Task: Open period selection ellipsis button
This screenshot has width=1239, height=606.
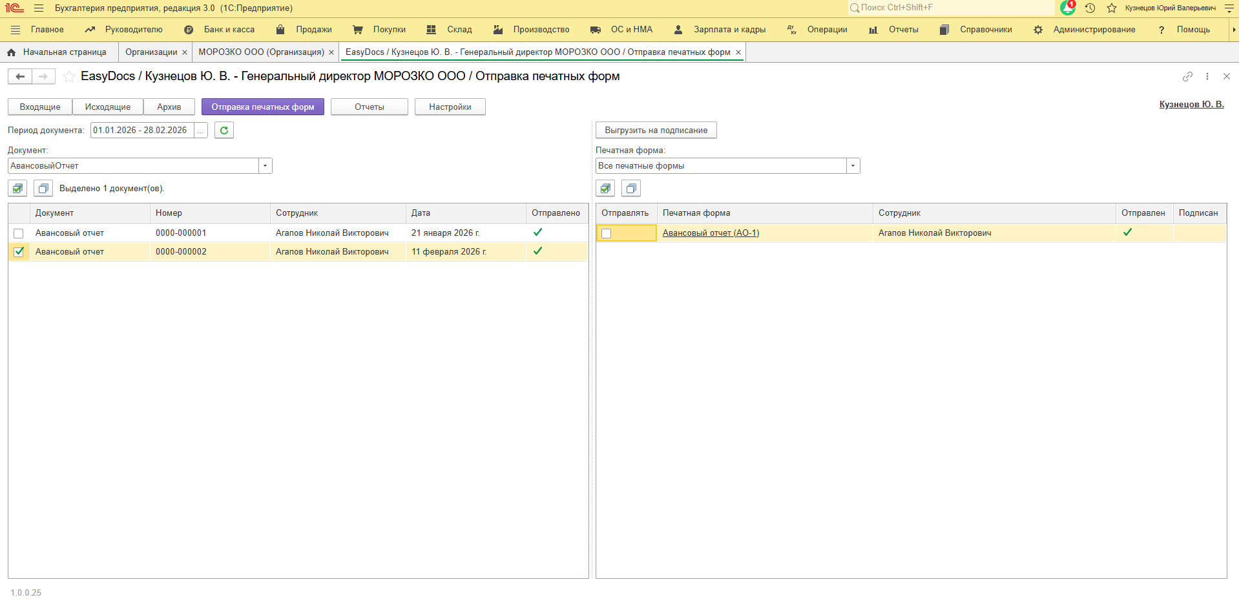Action: pyautogui.click(x=201, y=131)
